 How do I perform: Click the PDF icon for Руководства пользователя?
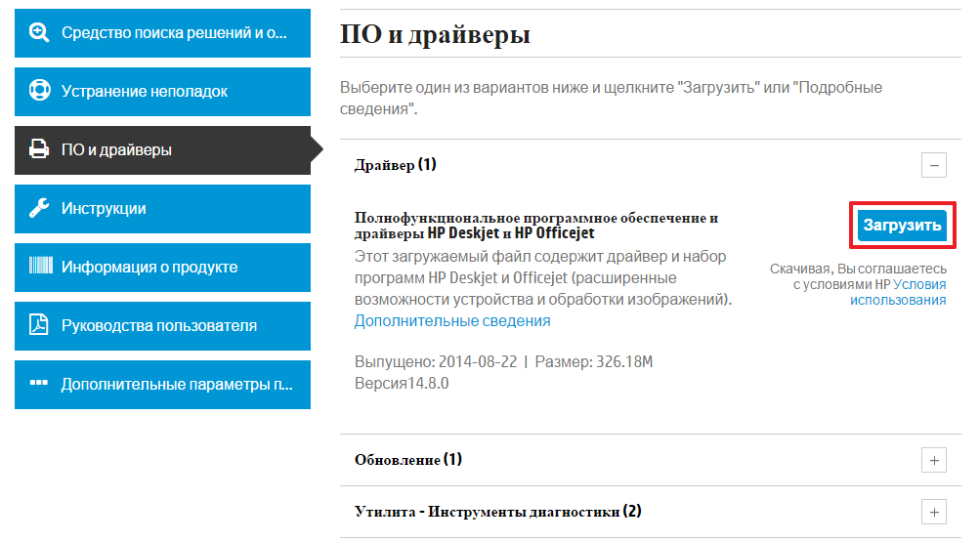(39, 325)
